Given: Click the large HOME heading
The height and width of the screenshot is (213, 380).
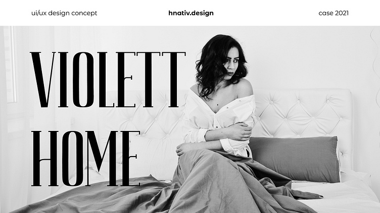Looking at the screenshot, I should 86,159.
